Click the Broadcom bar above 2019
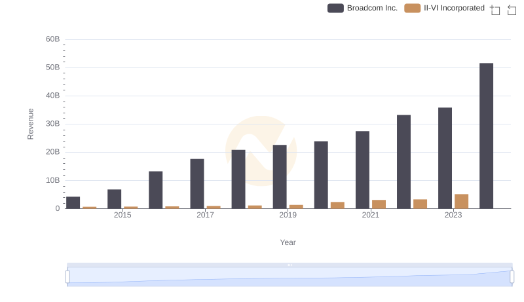 click(280, 177)
